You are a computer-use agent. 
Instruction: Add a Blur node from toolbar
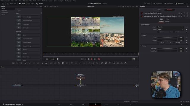[46, 63]
